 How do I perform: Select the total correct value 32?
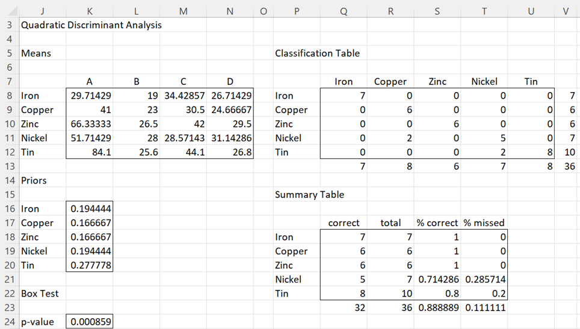click(344, 307)
